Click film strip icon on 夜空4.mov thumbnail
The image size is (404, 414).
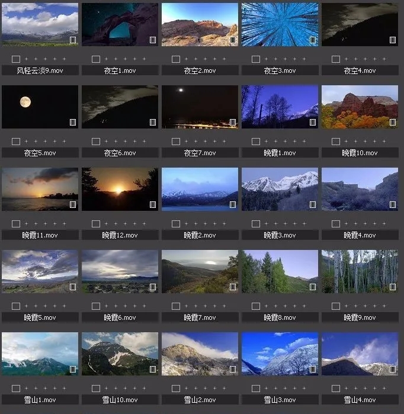tap(393, 40)
